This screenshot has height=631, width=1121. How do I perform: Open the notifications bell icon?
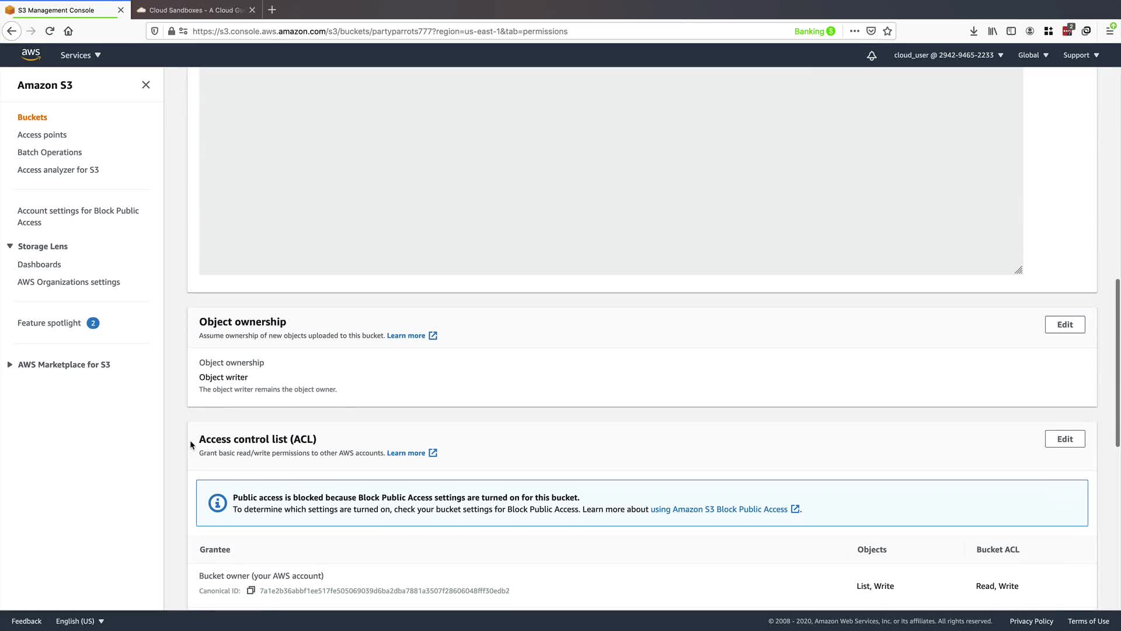(871, 56)
